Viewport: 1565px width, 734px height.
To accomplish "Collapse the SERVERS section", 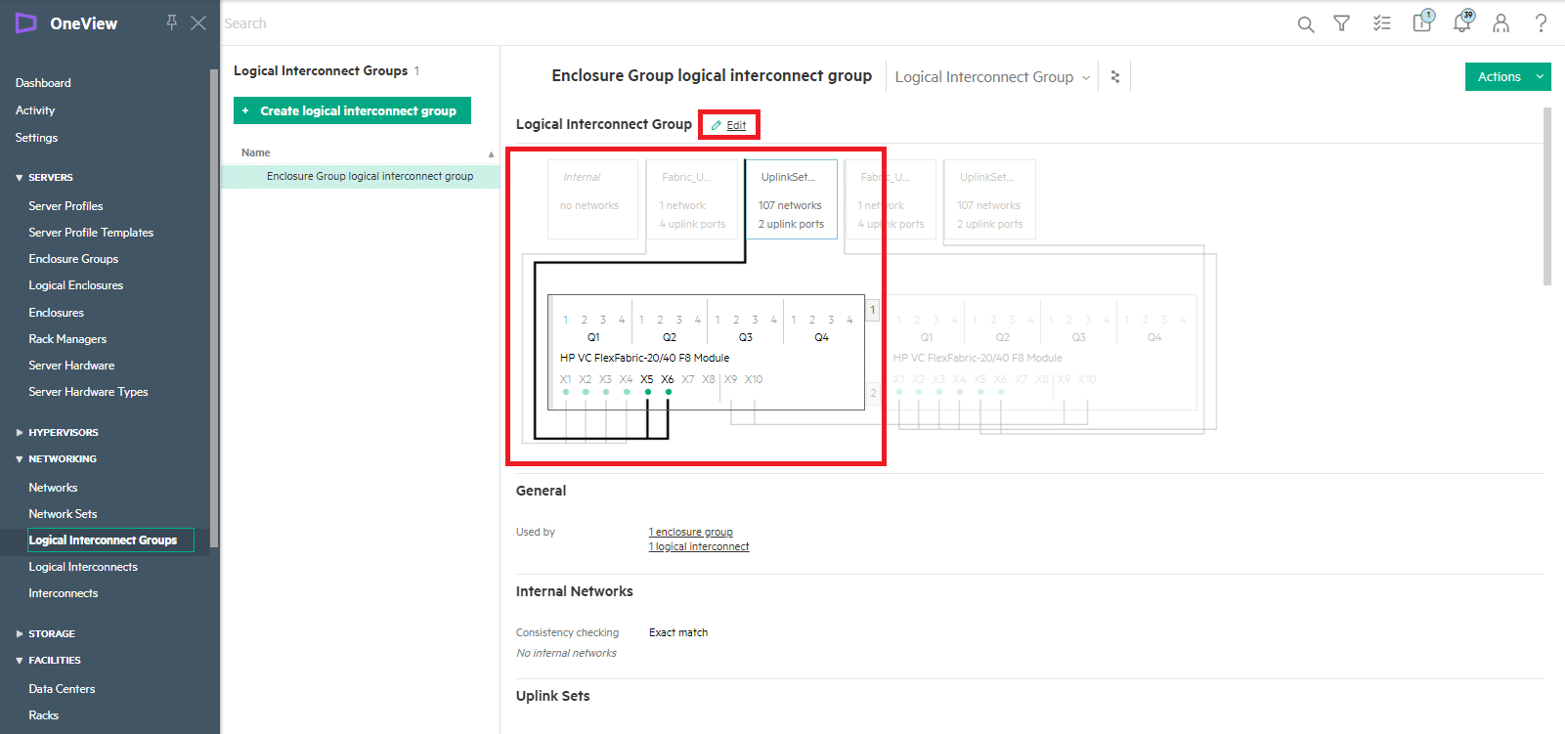I will point(44,178).
